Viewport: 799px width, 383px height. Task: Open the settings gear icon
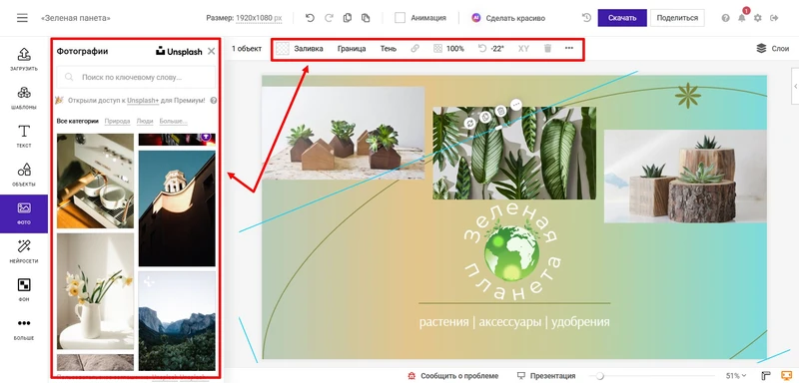tap(758, 18)
